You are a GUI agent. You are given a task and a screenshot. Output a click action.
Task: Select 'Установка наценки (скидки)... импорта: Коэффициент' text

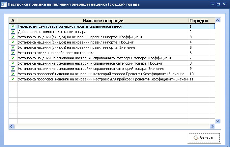[80, 37]
